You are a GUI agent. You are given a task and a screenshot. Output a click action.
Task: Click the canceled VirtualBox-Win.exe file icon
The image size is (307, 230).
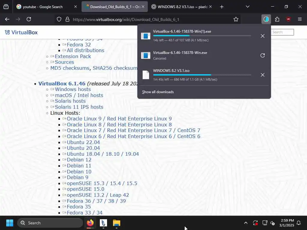(x=146, y=55)
